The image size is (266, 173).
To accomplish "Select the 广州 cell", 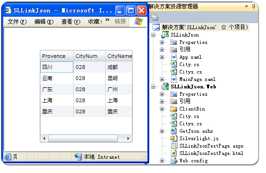I will 119,89.
